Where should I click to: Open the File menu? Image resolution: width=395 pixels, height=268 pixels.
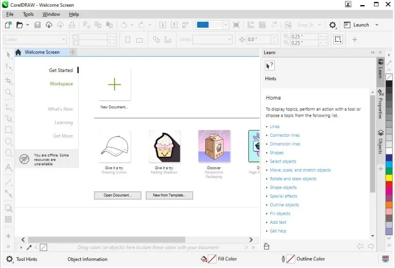[x=10, y=14]
